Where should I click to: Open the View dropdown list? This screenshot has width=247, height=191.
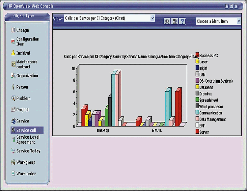[x=152, y=18]
